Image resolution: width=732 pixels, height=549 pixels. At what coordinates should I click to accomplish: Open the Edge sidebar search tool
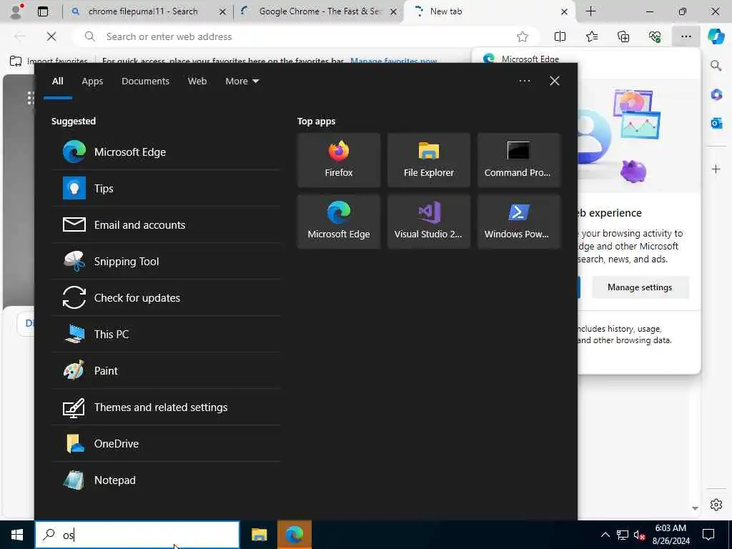click(x=716, y=65)
